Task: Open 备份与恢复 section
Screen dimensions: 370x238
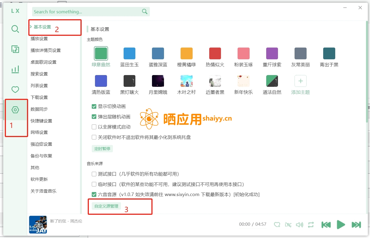Action: (x=41, y=156)
